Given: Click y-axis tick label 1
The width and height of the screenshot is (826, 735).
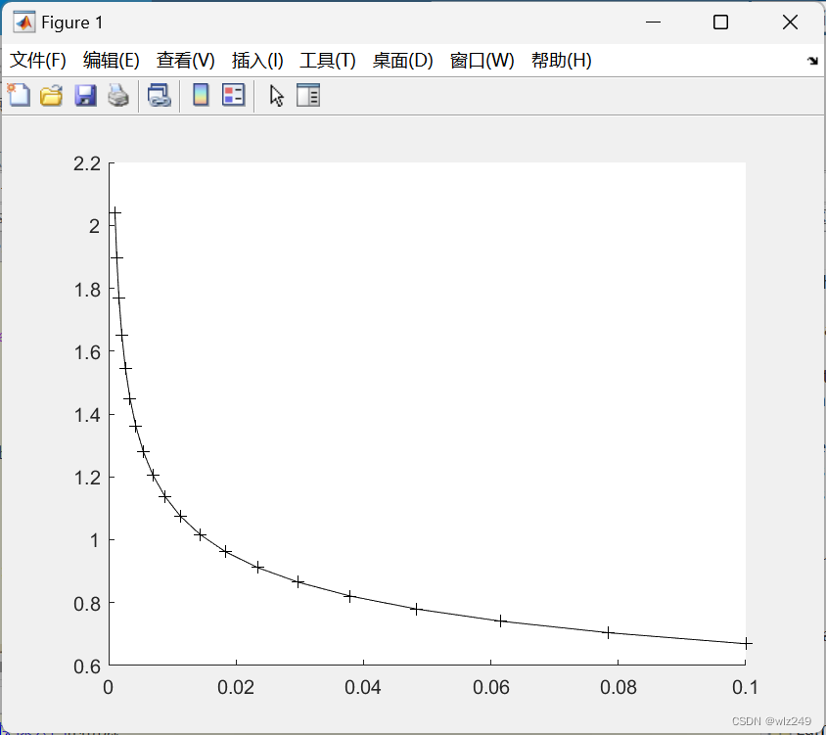Looking at the screenshot, I should point(95,540).
